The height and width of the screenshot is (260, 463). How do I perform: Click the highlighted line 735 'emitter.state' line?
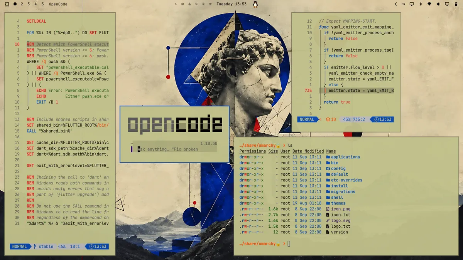357,91
